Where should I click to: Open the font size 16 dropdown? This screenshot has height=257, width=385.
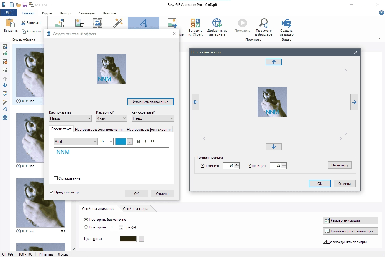click(106, 142)
